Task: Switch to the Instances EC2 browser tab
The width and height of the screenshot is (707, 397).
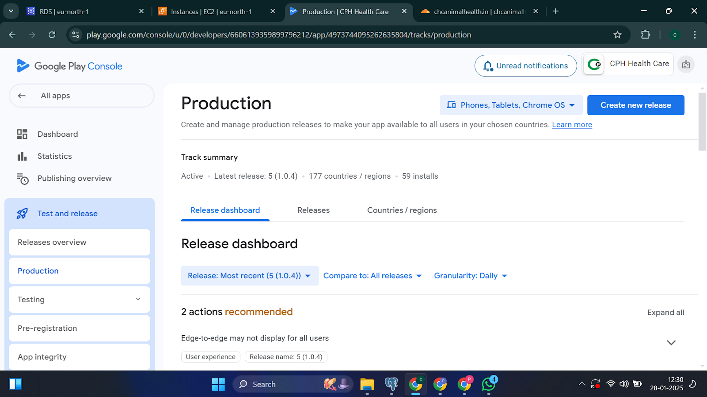Action: (217, 11)
